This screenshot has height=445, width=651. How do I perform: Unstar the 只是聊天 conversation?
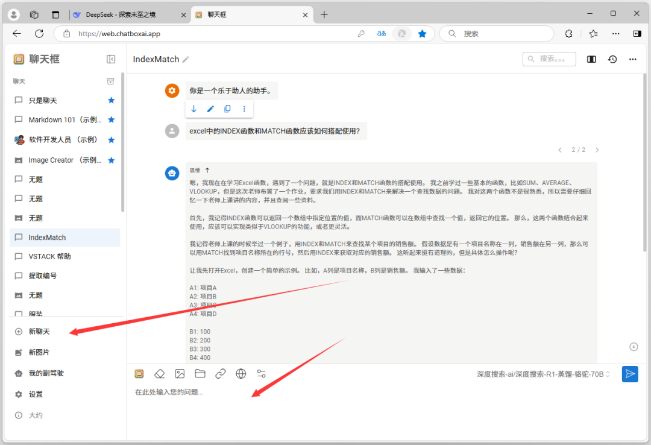coord(112,100)
